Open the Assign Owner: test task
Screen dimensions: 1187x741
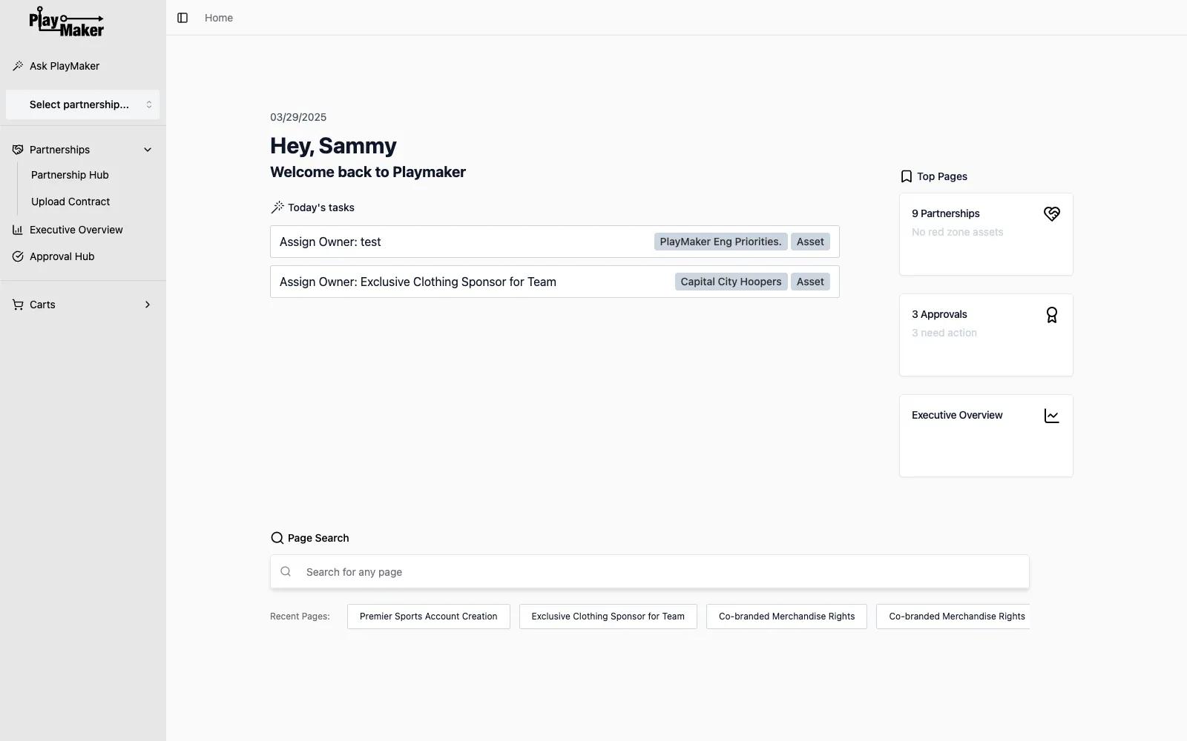pos(330,242)
